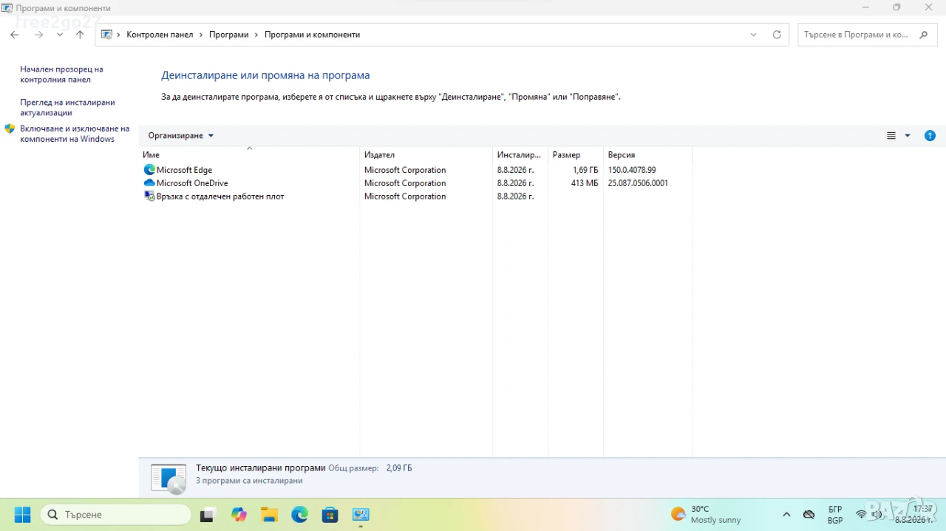Screen dimensions: 946x531
Task: Select the Microsoft OneDrive program row
Action: (x=416, y=183)
